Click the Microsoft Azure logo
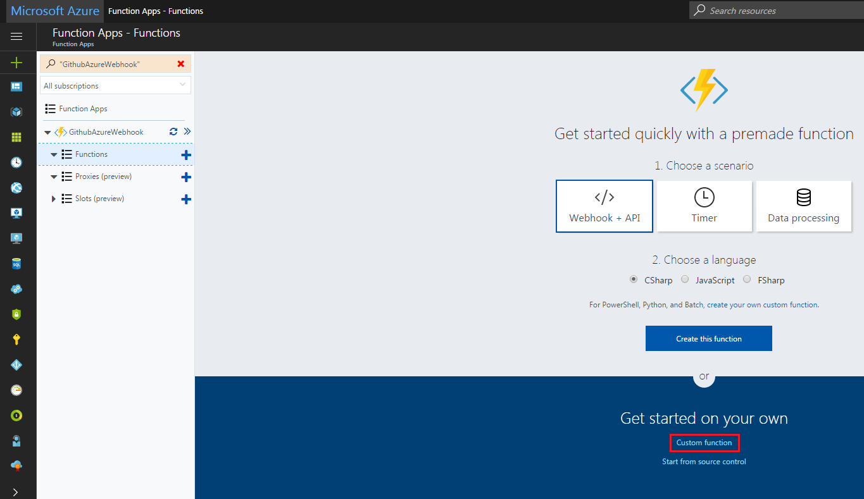Viewport: 864px width, 499px height. tap(55, 11)
